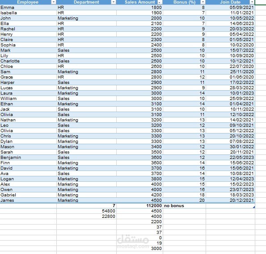Viewport: 266px width, 254px height.
Task: Select the Grace employee cell
Action: 28,77
